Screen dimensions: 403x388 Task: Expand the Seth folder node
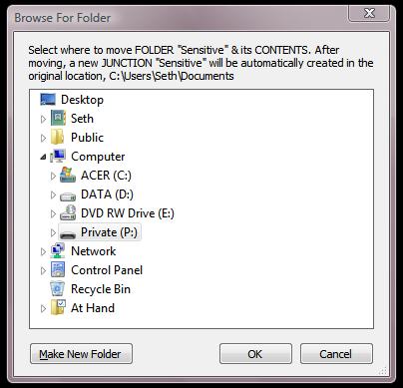(x=43, y=119)
